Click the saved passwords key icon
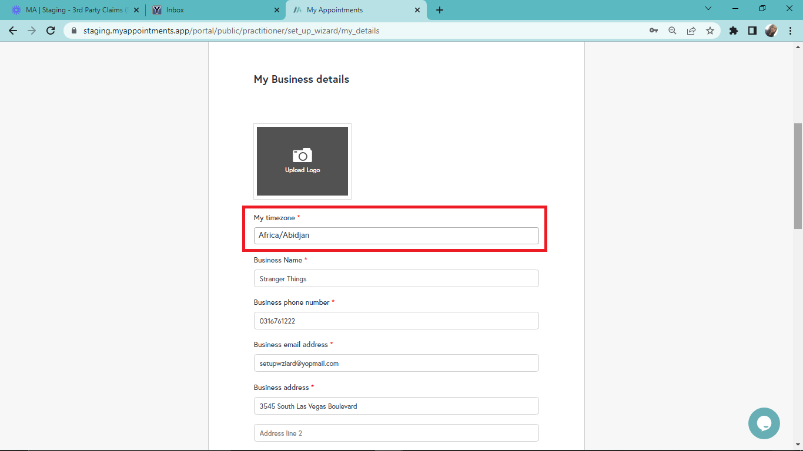The image size is (803, 451). 654,31
